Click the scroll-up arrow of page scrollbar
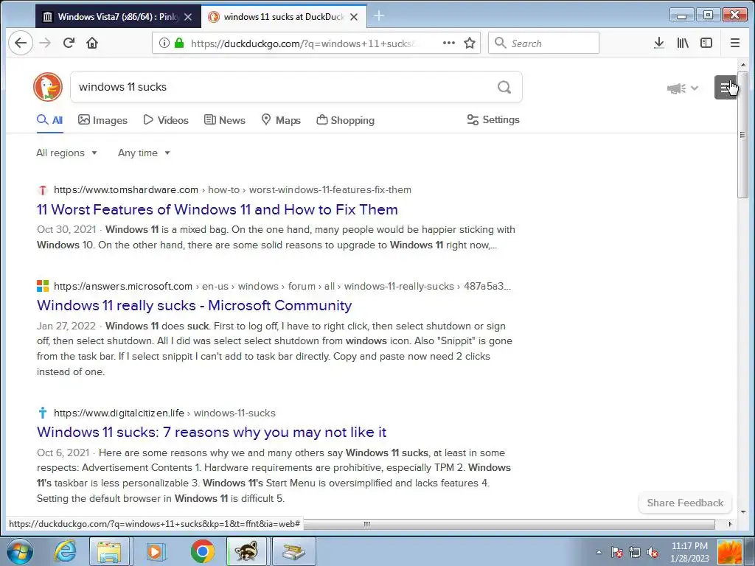755x566 pixels. [x=742, y=65]
